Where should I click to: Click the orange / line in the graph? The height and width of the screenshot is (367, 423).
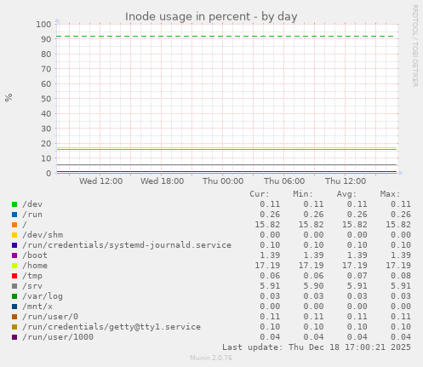click(x=226, y=149)
